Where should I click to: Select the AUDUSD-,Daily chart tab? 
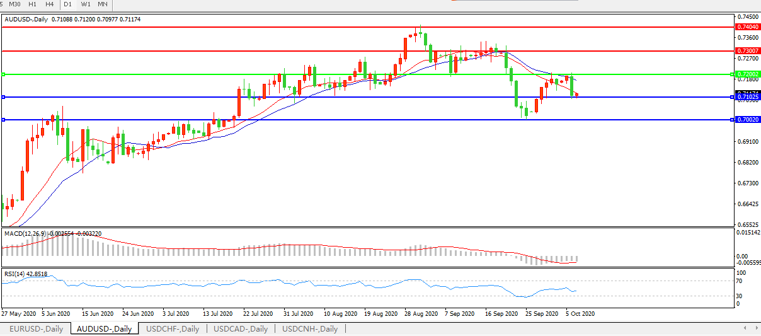[x=105, y=328]
